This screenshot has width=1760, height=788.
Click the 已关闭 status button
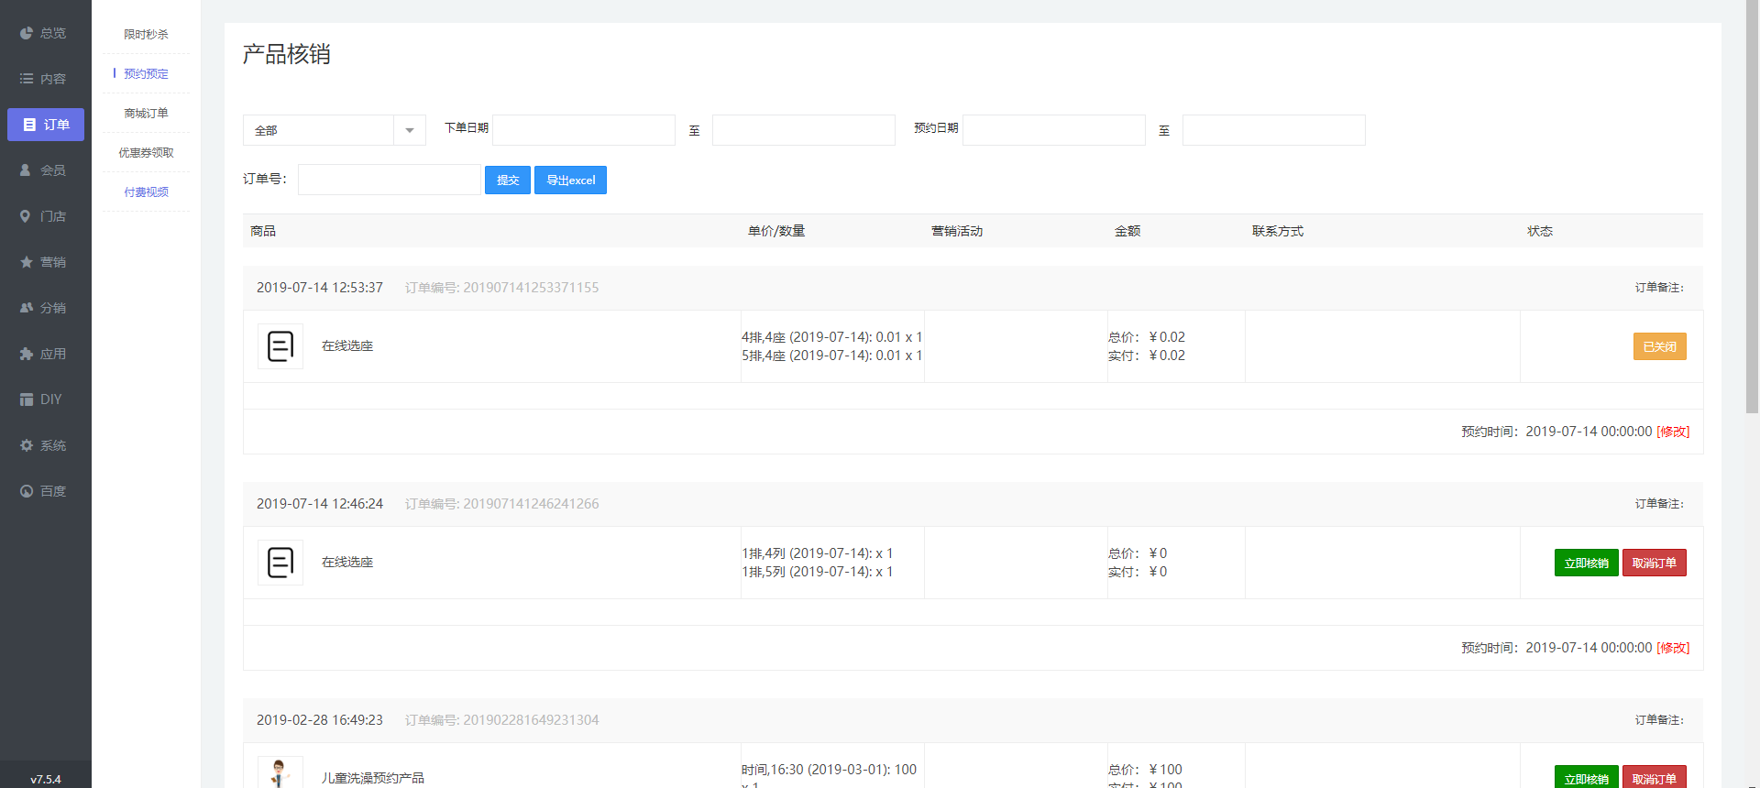pos(1659,346)
